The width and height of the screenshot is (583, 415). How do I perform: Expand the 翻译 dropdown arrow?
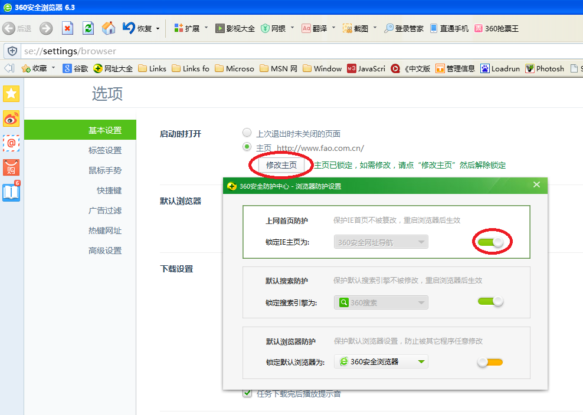click(x=333, y=28)
